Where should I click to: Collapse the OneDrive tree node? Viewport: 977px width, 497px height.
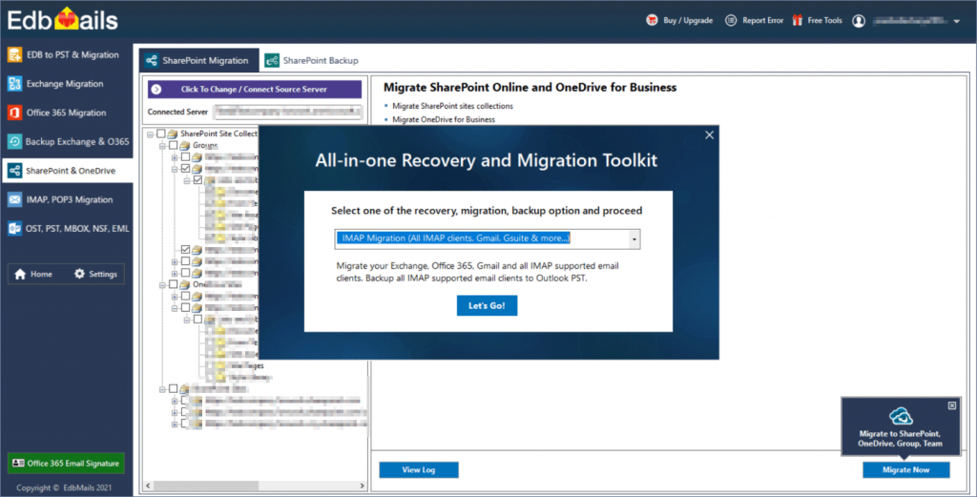click(x=162, y=284)
